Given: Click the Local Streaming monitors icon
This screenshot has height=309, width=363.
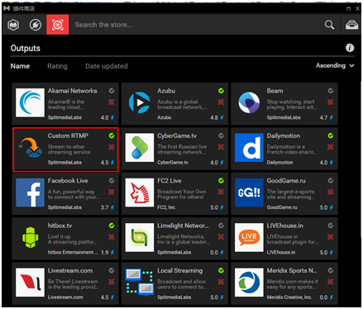Looking at the screenshot, I should 140,283.
